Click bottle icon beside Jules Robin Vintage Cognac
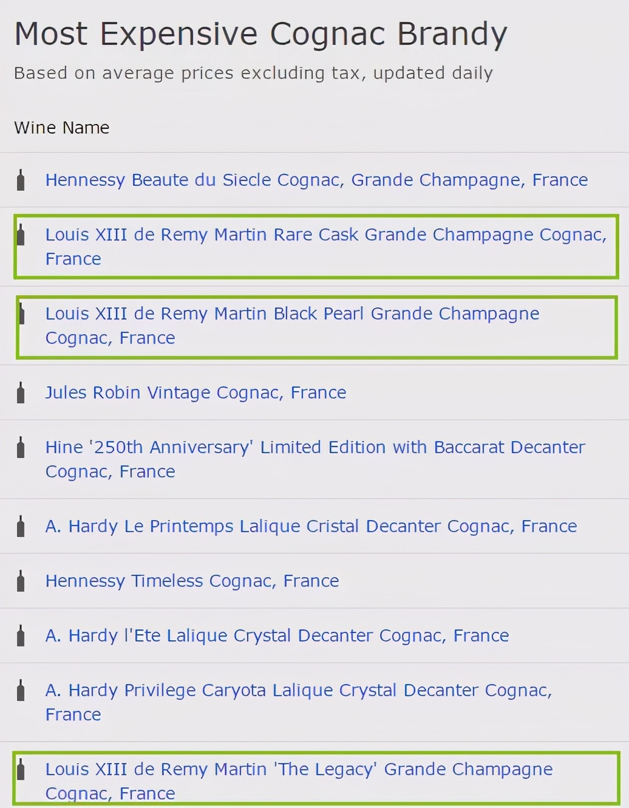629x808 pixels. pos(21,392)
